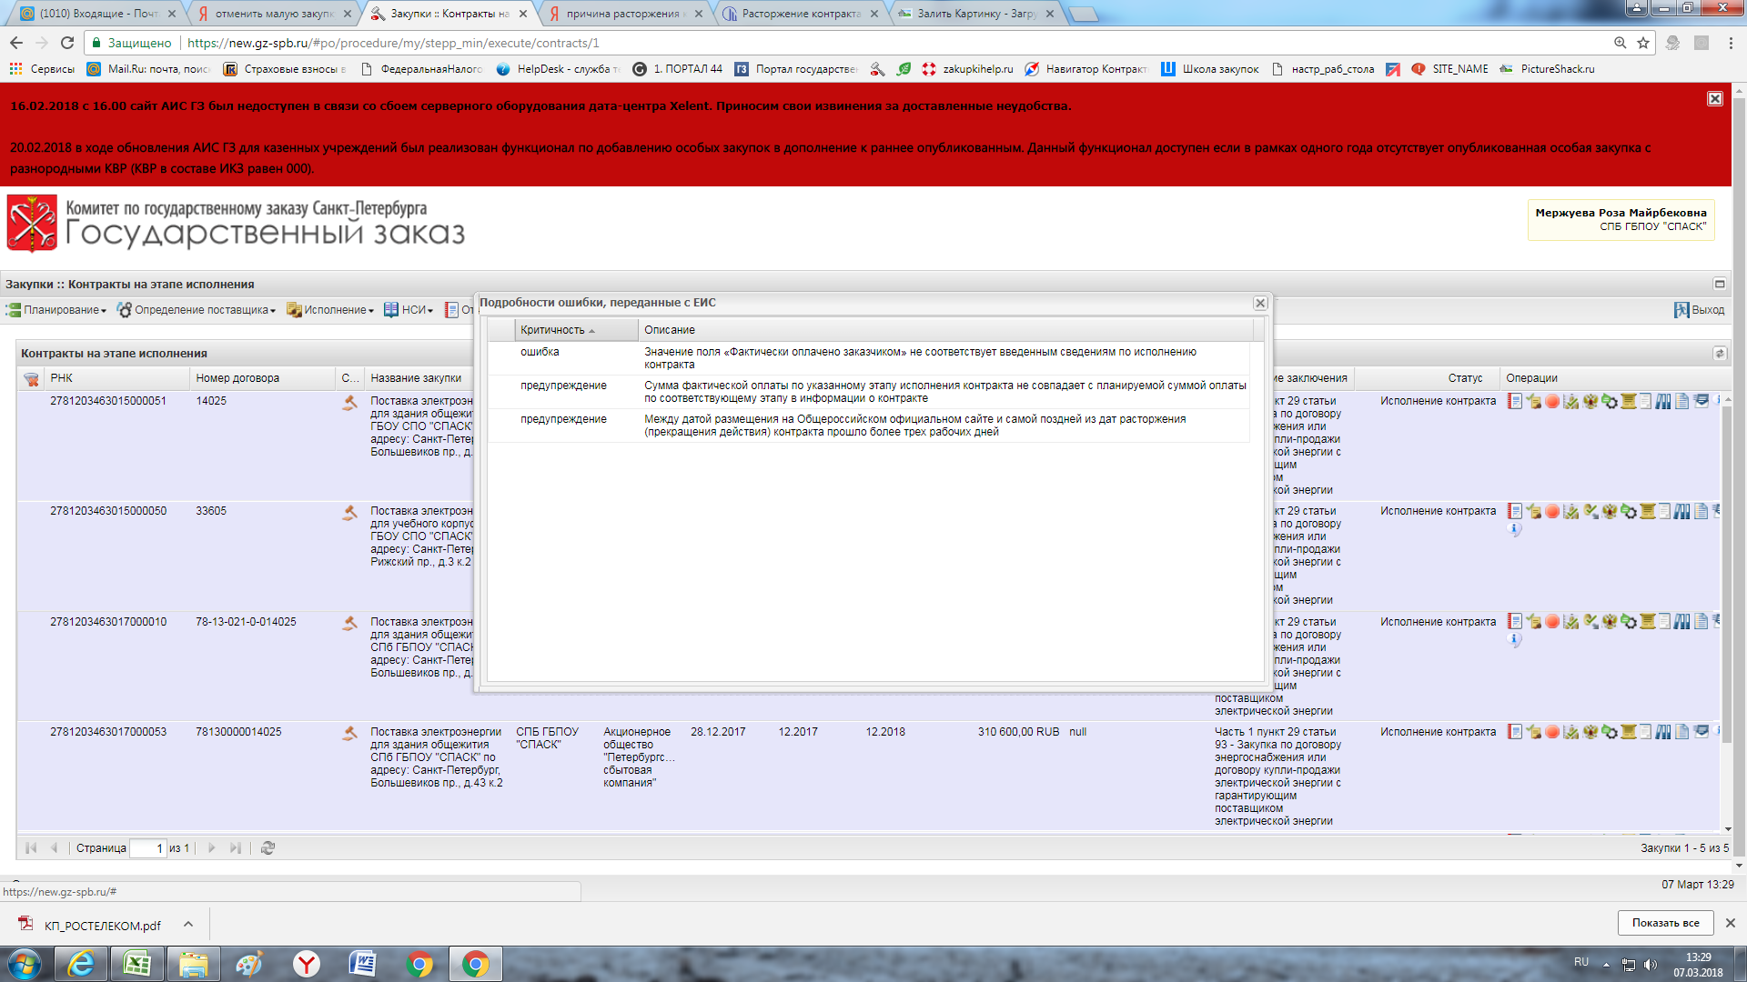Open the Исполнение dropdown menu
This screenshot has width=1747, height=982.
(x=338, y=310)
